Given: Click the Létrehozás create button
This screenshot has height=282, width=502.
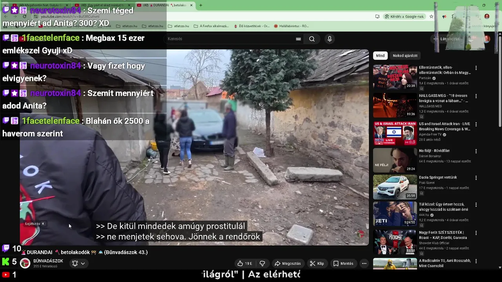Looking at the screenshot, I should (x=446, y=39).
